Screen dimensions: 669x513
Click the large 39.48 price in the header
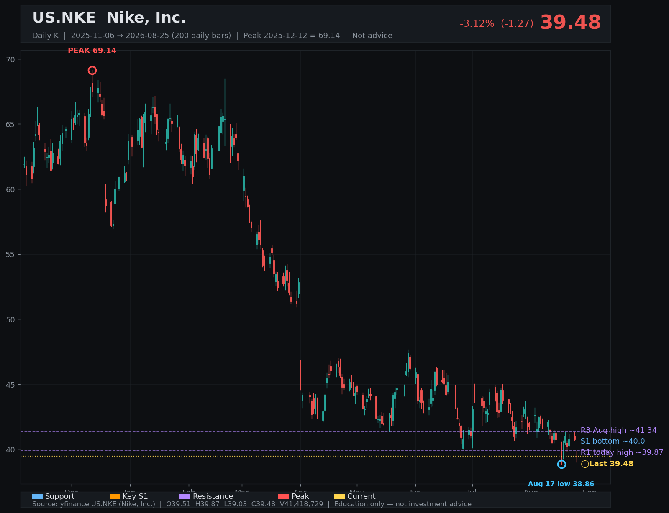pyautogui.click(x=570, y=23)
